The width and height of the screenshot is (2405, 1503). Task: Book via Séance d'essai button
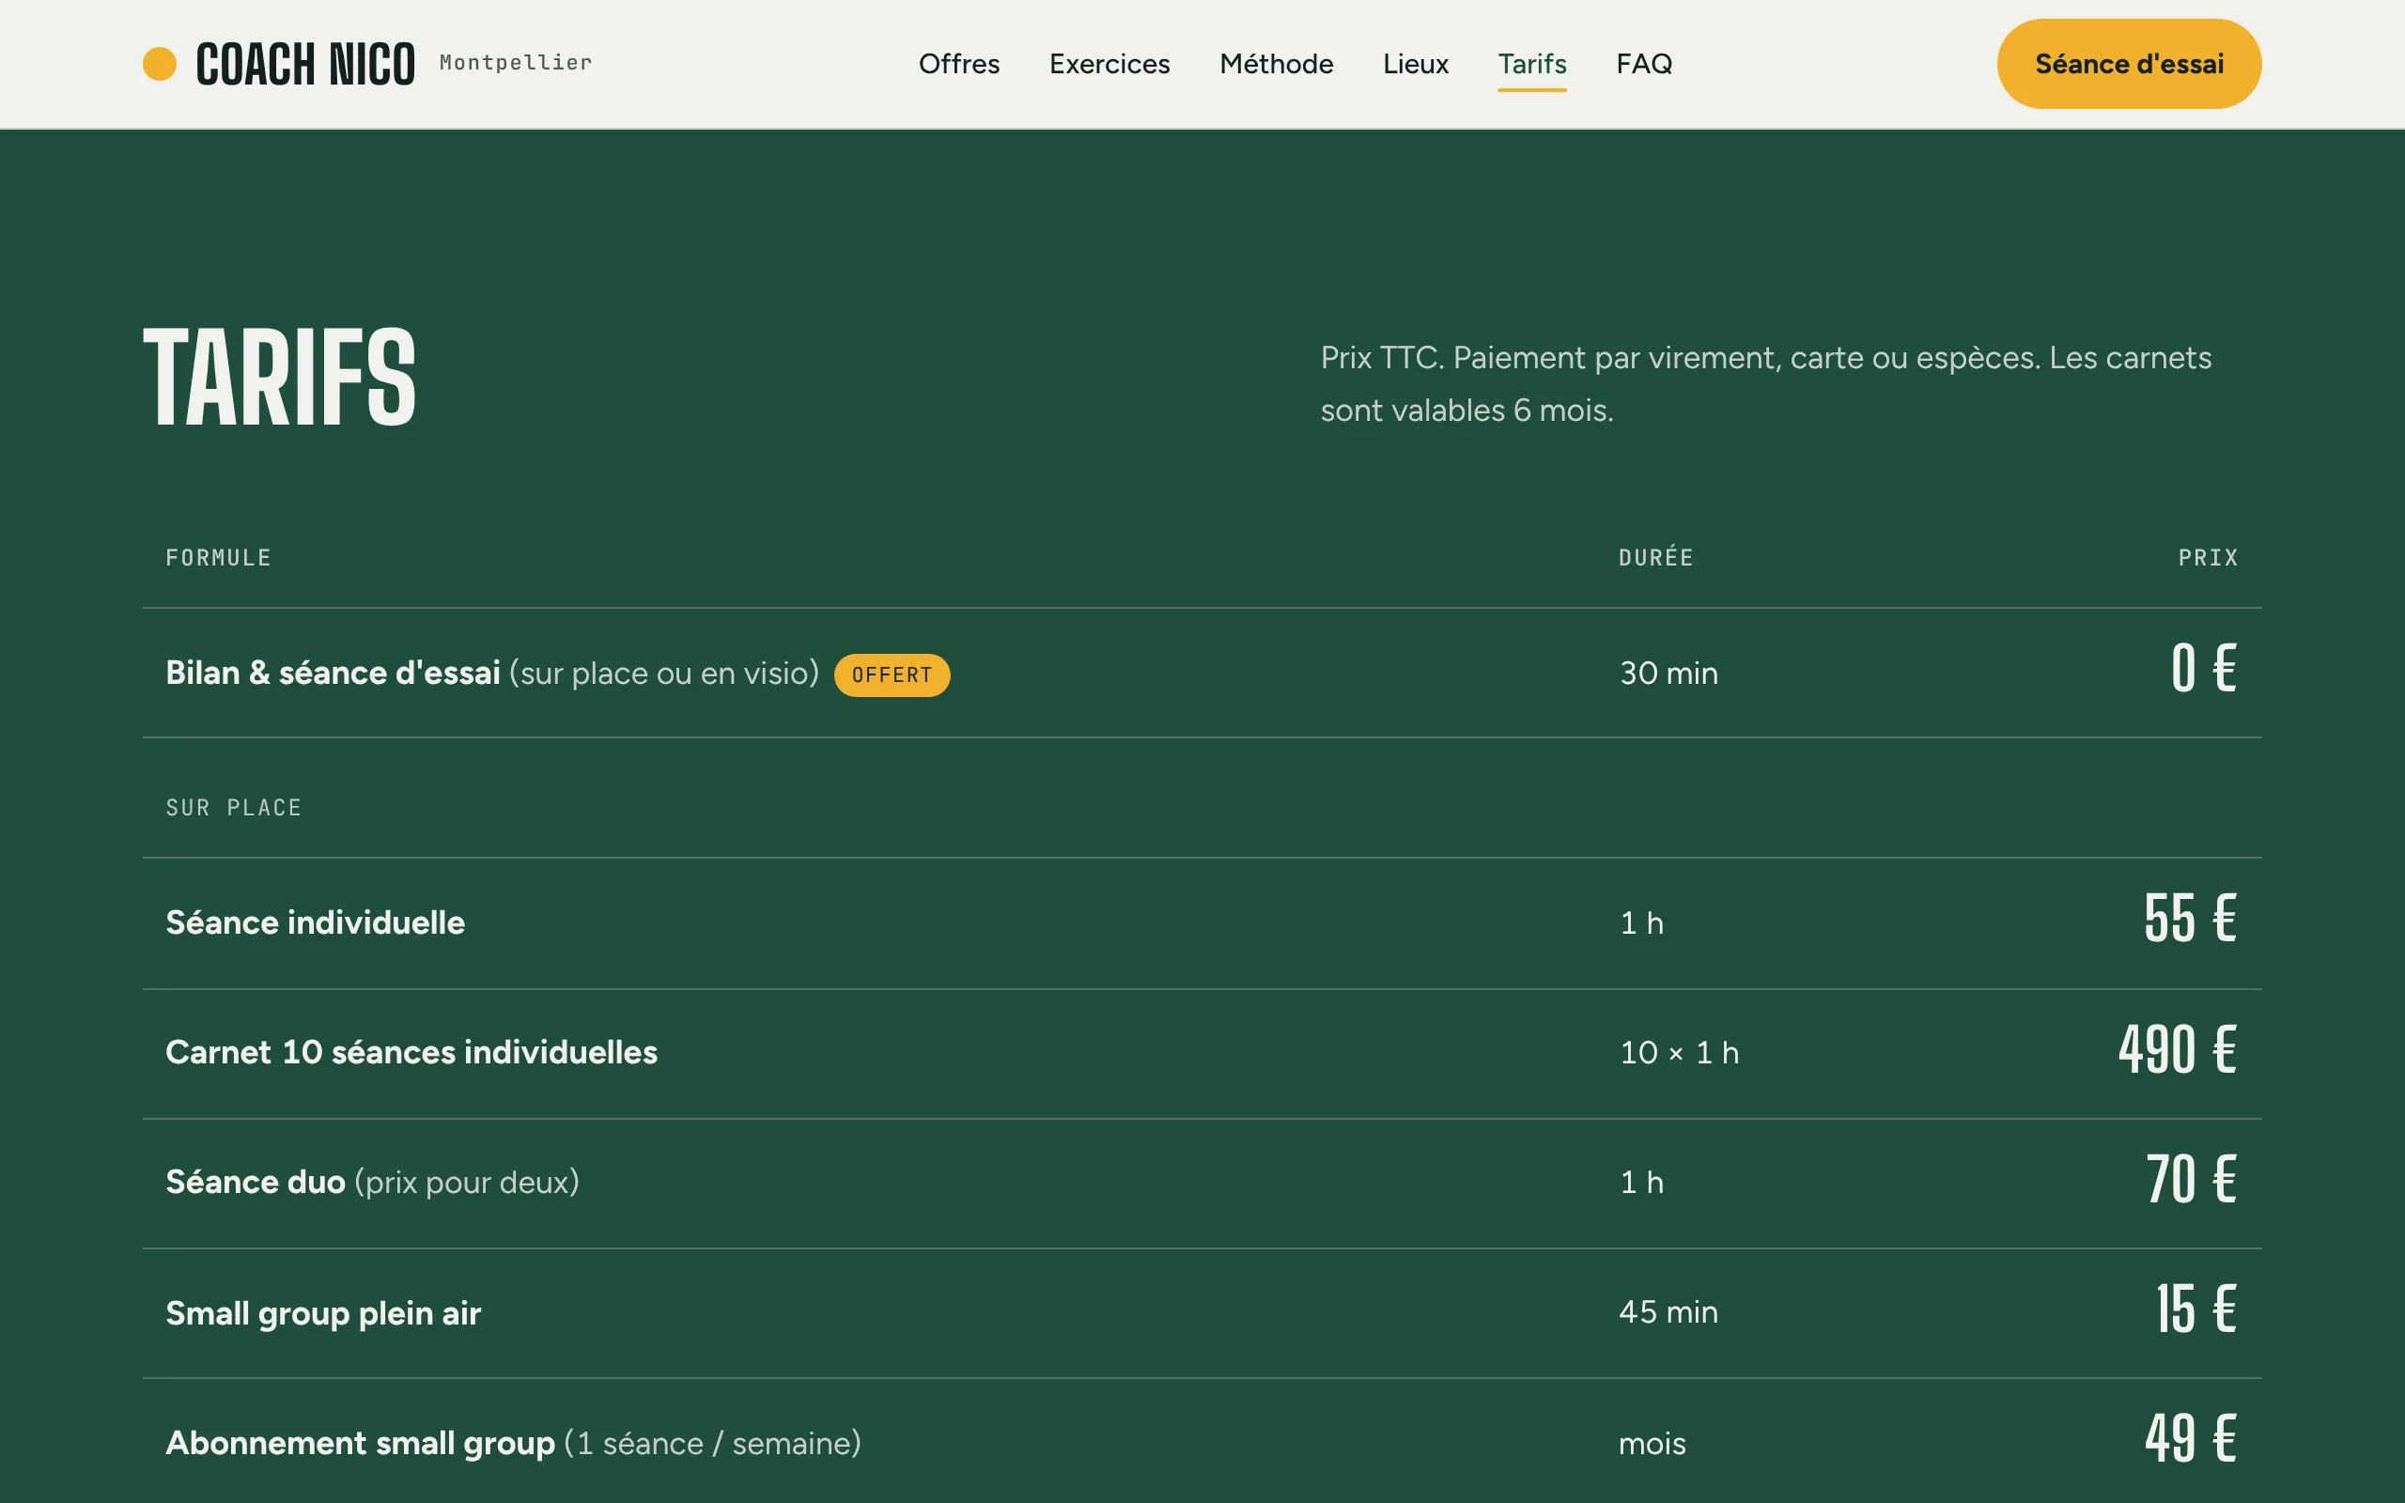pyautogui.click(x=2129, y=64)
